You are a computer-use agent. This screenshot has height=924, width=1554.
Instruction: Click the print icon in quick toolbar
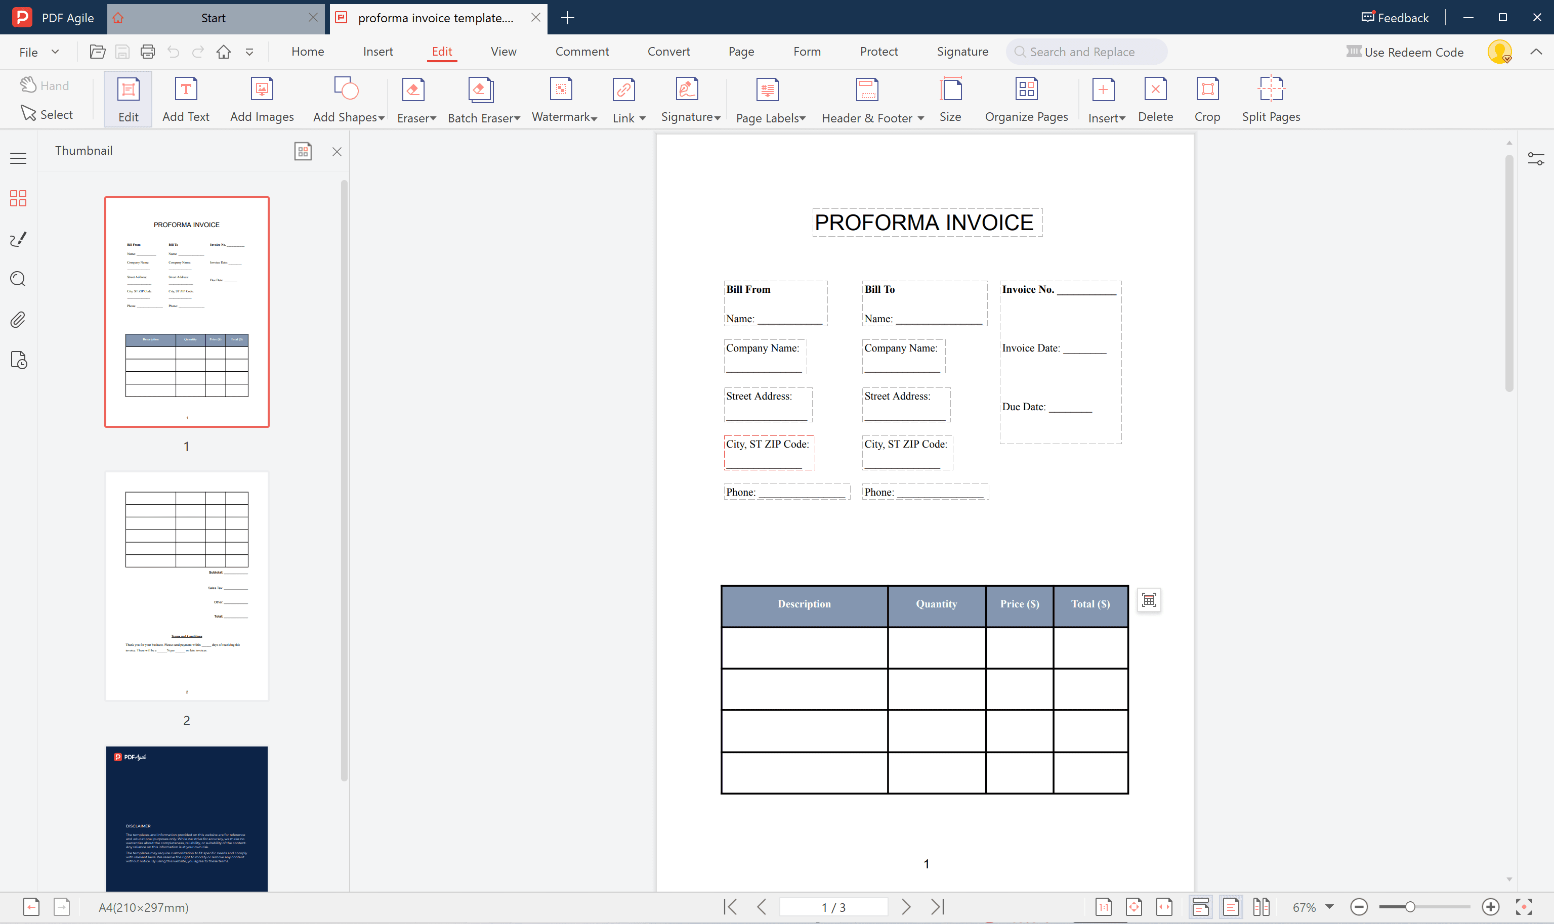(x=148, y=52)
